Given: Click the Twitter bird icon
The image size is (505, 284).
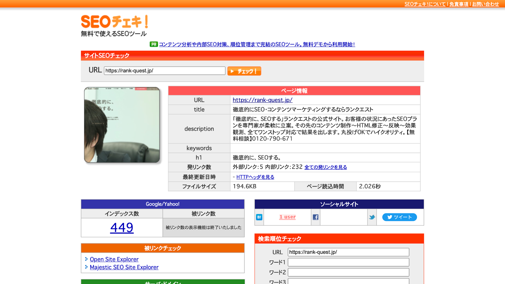Looking at the screenshot, I should click(x=372, y=217).
